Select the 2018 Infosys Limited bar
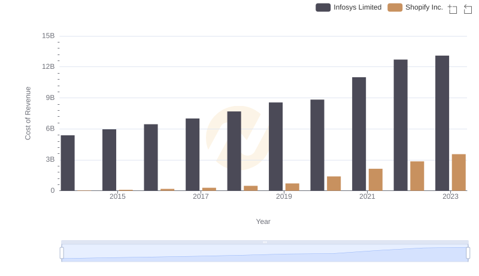 click(234, 151)
